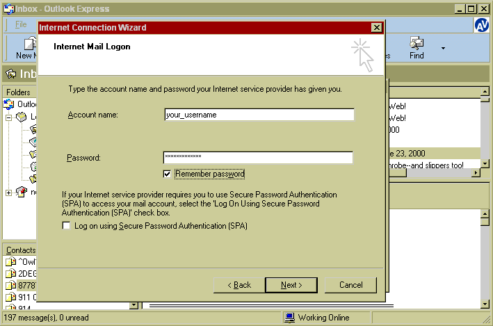Expand the news account tree node
This screenshot has height=326, width=493.
pos(8,193)
